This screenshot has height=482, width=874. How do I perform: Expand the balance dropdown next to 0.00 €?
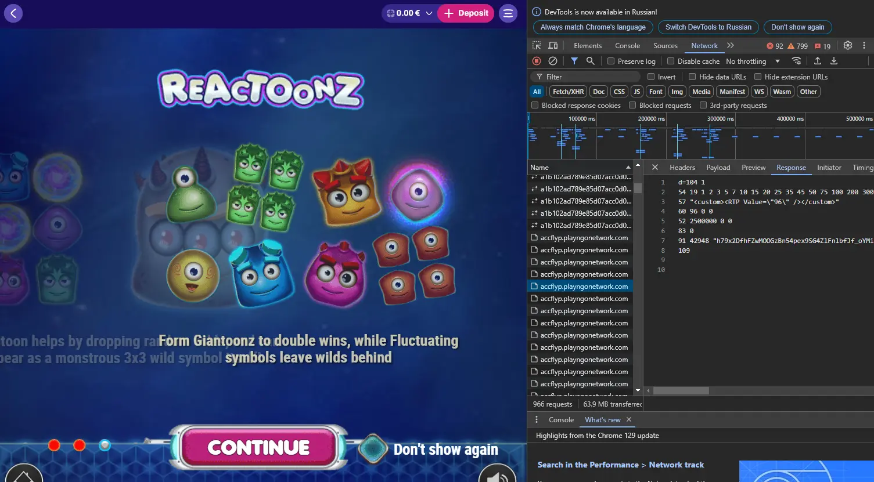click(429, 13)
